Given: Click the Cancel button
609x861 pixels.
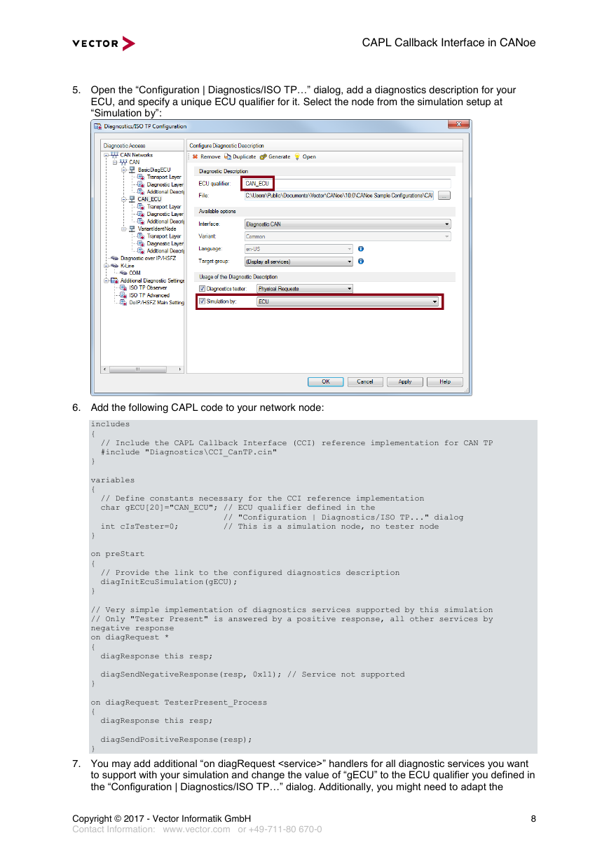Looking at the screenshot, I should tap(365, 382).
